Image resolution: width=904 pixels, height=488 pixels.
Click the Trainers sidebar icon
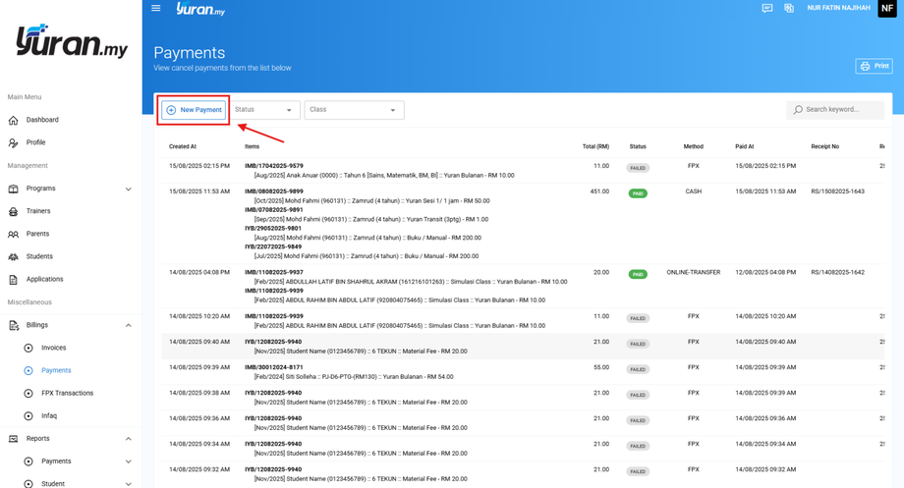[x=14, y=211]
